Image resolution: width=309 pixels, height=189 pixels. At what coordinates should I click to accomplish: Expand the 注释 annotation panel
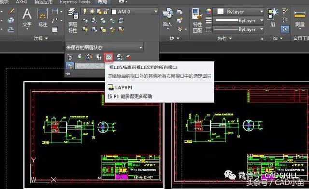[x=41, y=38]
